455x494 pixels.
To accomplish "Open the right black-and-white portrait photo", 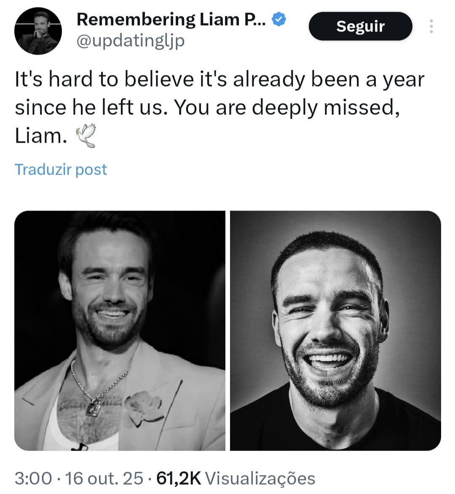I will (335, 331).
